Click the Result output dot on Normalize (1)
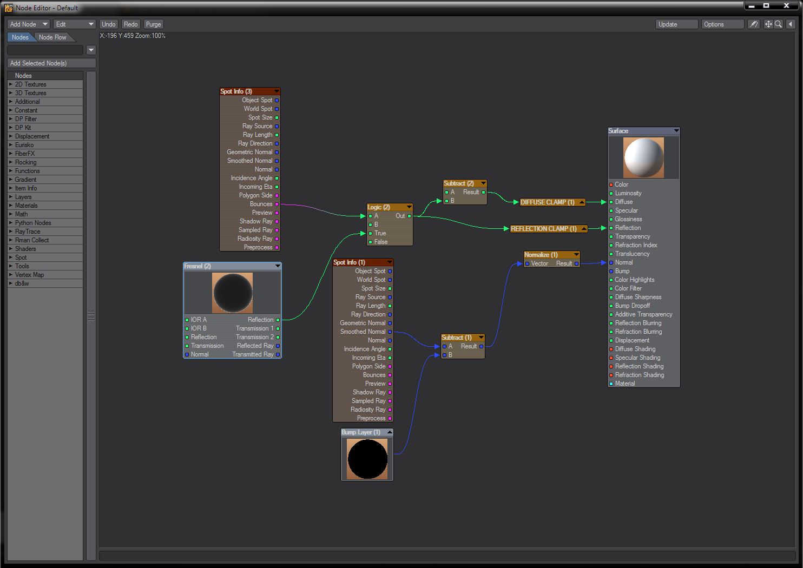This screenshot has width=803, height=568. click(576, 263)
